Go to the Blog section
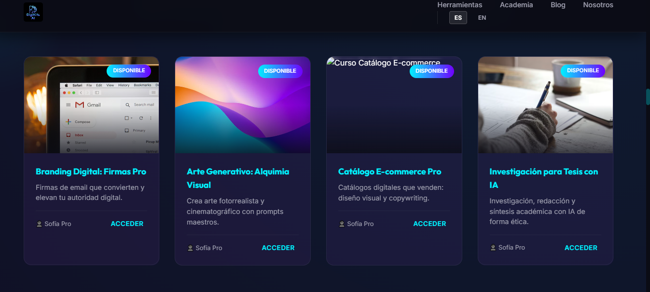 click(558, 5)
